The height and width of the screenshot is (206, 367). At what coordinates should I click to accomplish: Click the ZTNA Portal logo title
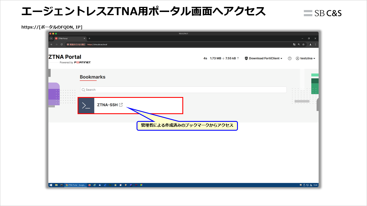[x=65, y=57]
